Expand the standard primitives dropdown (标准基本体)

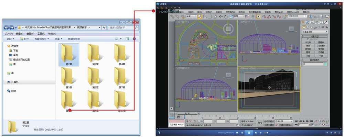tap(315, 32)
